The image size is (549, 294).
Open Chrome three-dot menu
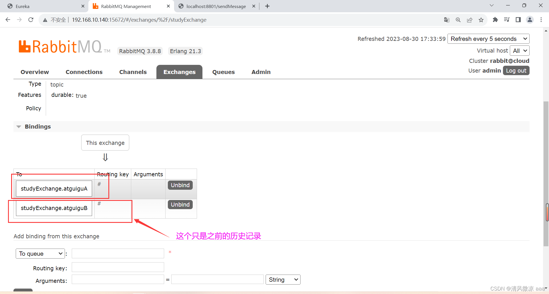[x=541, y=20]
